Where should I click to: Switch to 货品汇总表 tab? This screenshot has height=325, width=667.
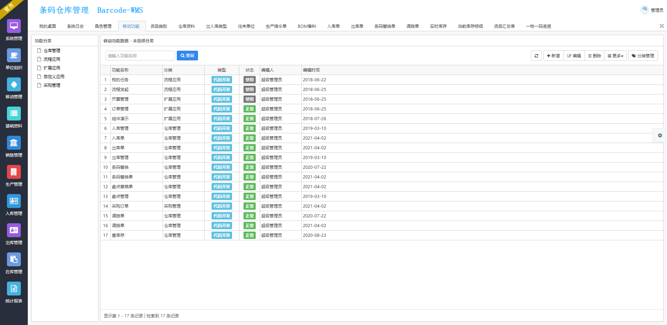[504, 26]
